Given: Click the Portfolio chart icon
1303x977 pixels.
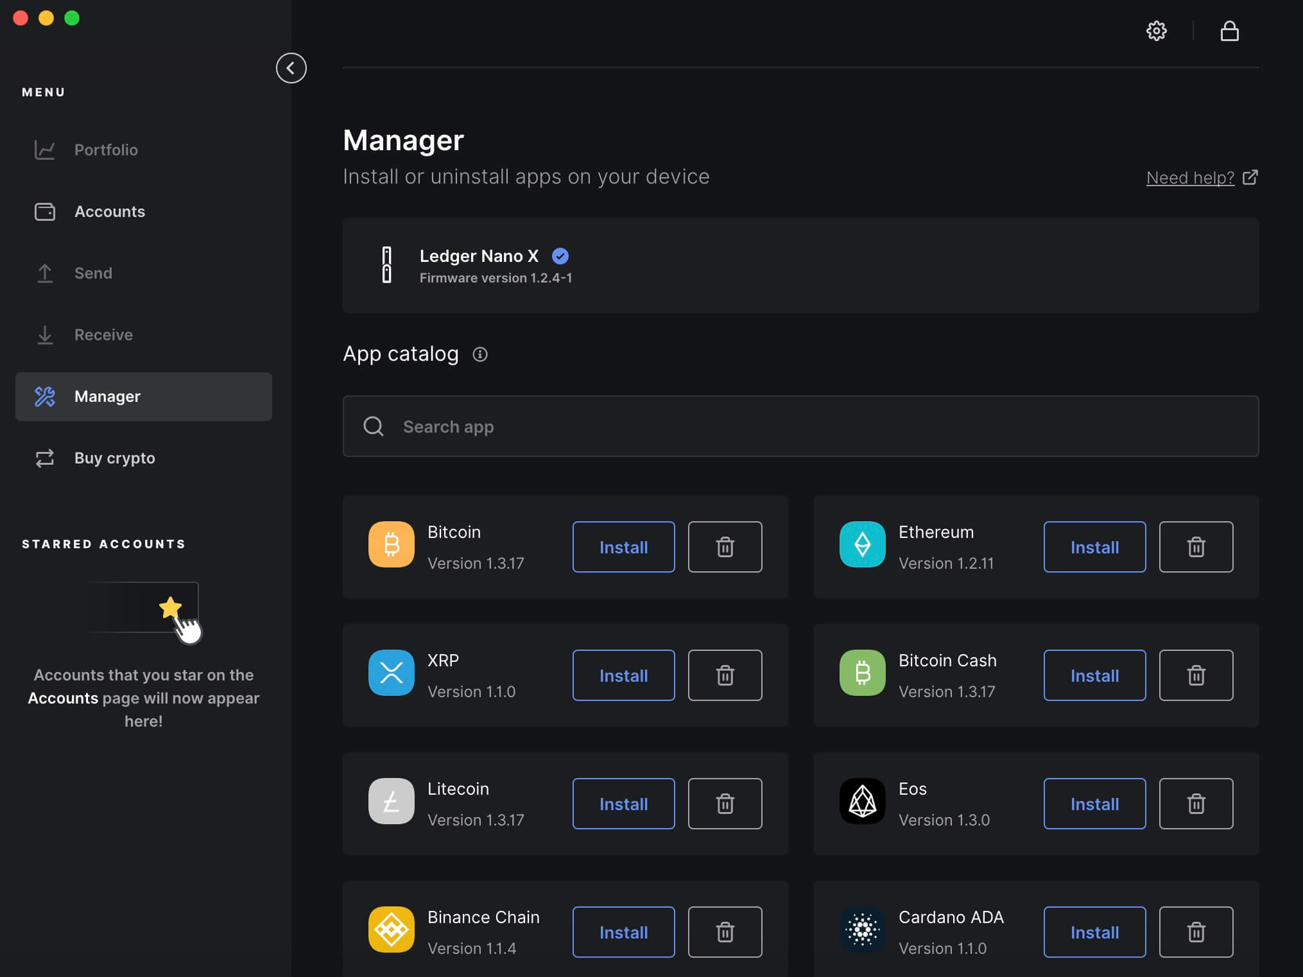Looking at the screenshot, I should tap(45, 150).
